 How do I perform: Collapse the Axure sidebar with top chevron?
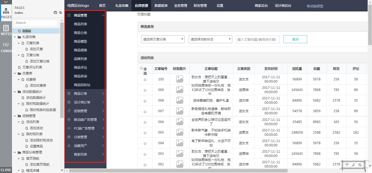[x=6, y=2]
